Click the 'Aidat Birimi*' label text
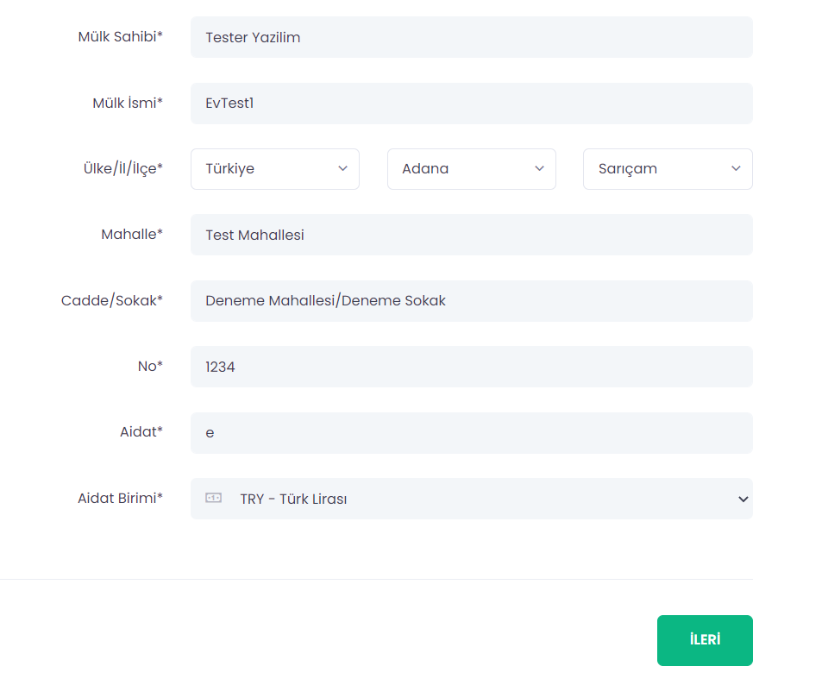 [120, 498]
